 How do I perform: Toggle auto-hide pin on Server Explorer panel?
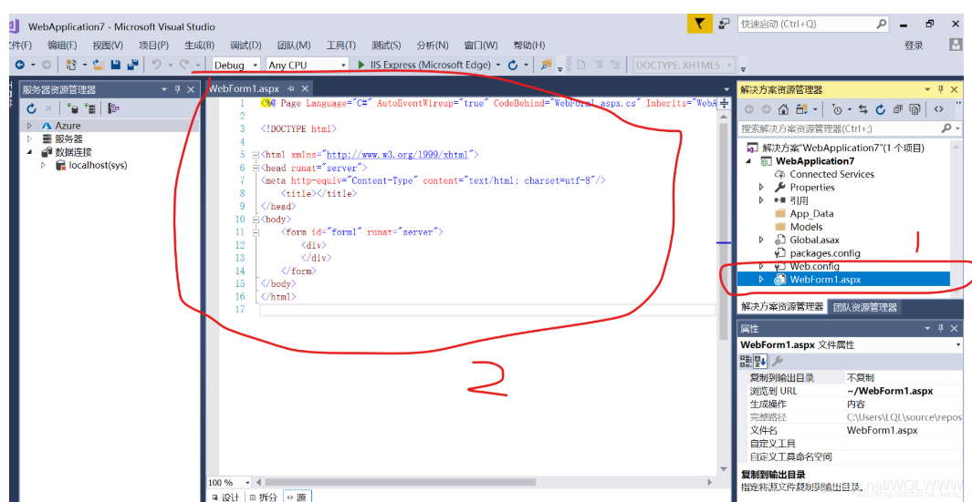pyautogui.click(x=177, y=90)
